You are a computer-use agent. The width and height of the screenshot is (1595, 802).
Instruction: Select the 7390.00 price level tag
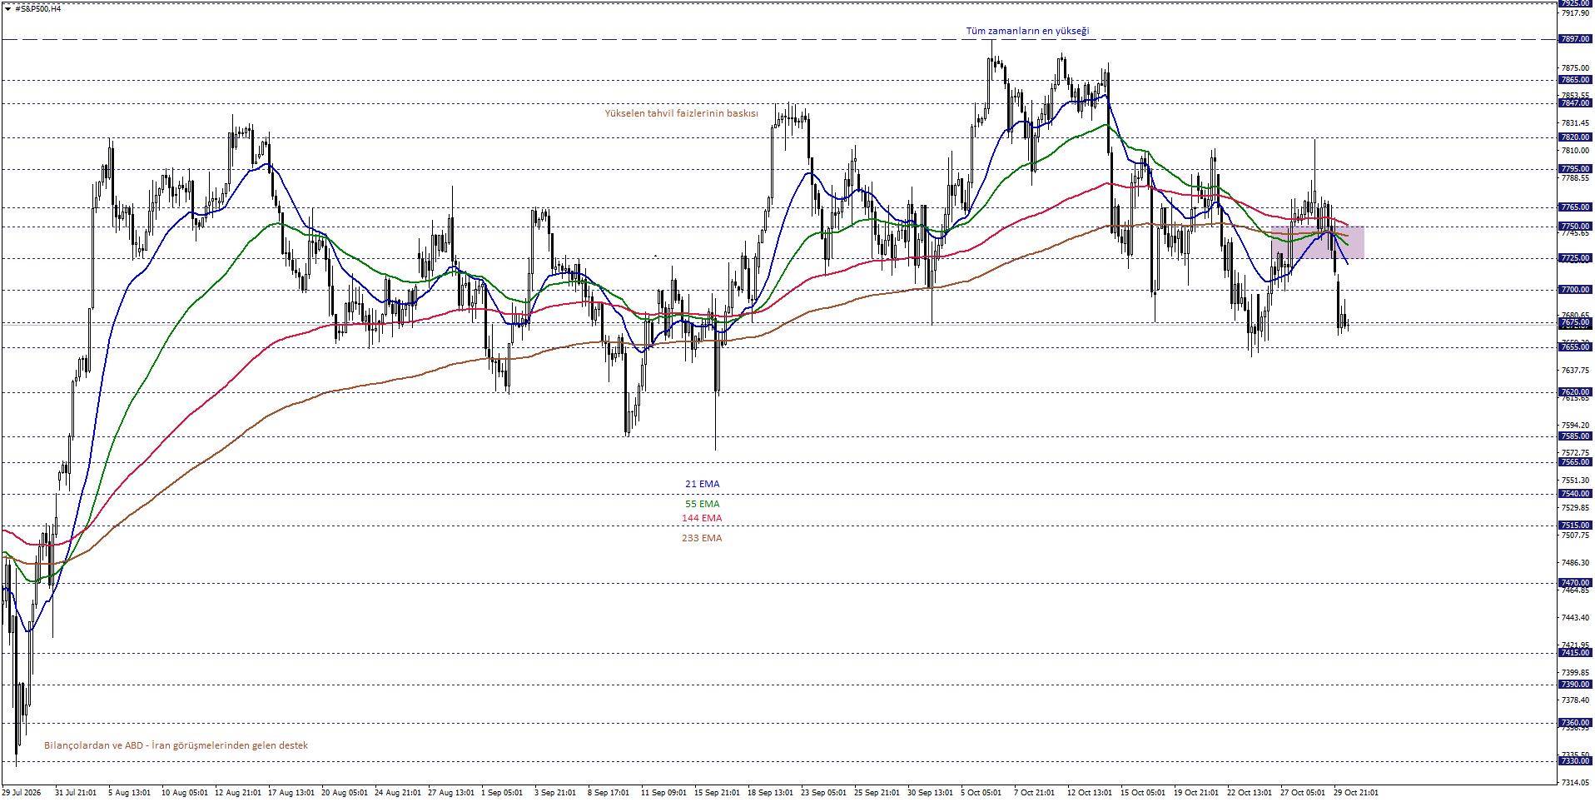[x=1575, y=685]
